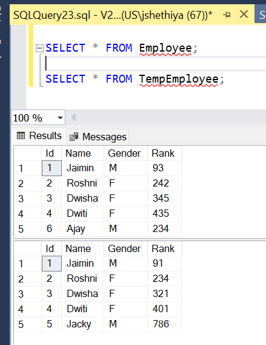This screenshot has width=266, height=345.
Task: Collapse the SELECT statement outline block
Action: tap(39, 48)
